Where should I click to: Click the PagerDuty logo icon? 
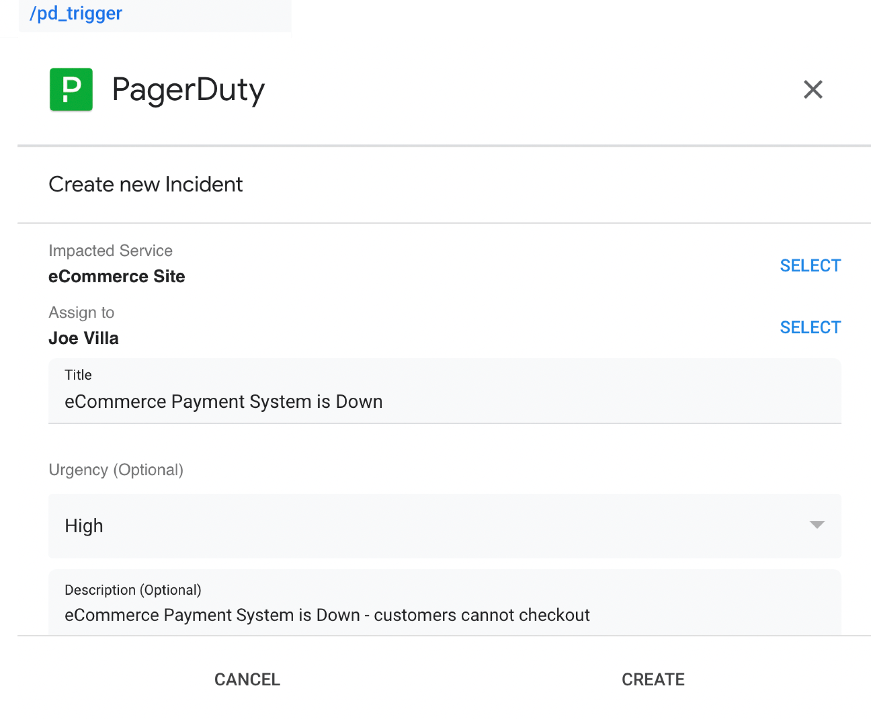(x=71, y=90)
